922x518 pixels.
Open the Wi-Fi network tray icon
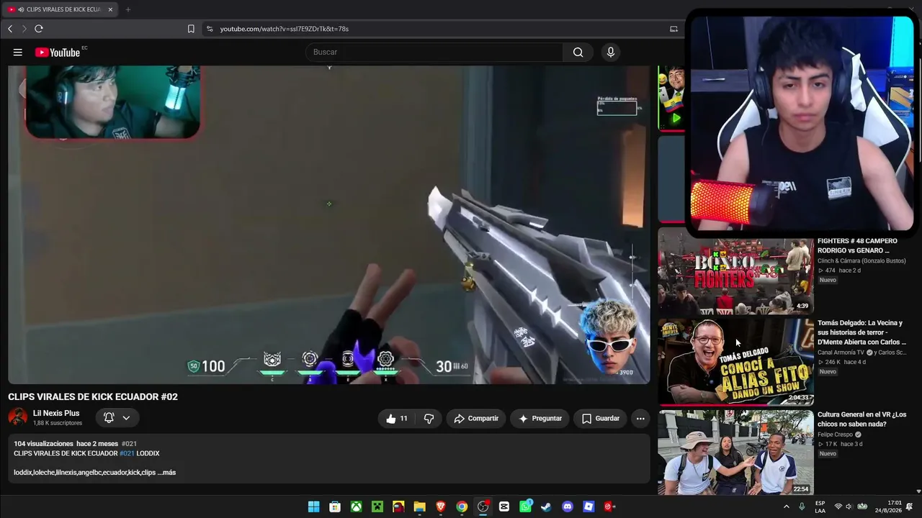[838, 506]
